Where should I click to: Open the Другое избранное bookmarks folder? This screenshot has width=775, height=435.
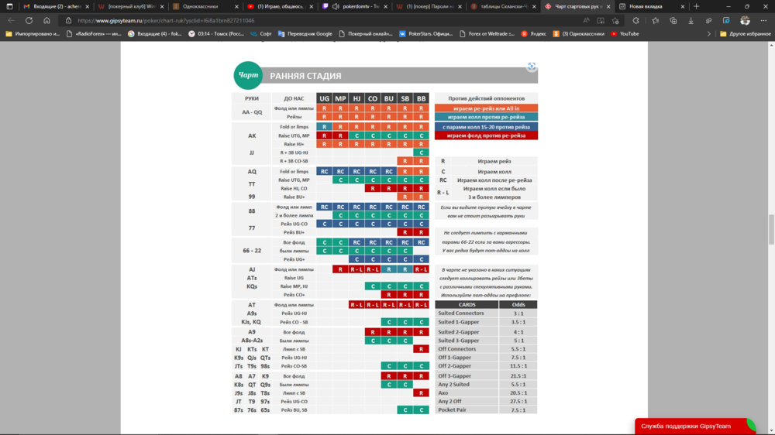click(744, 34)
